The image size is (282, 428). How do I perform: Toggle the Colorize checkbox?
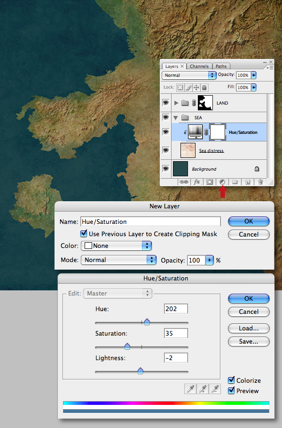231,380
